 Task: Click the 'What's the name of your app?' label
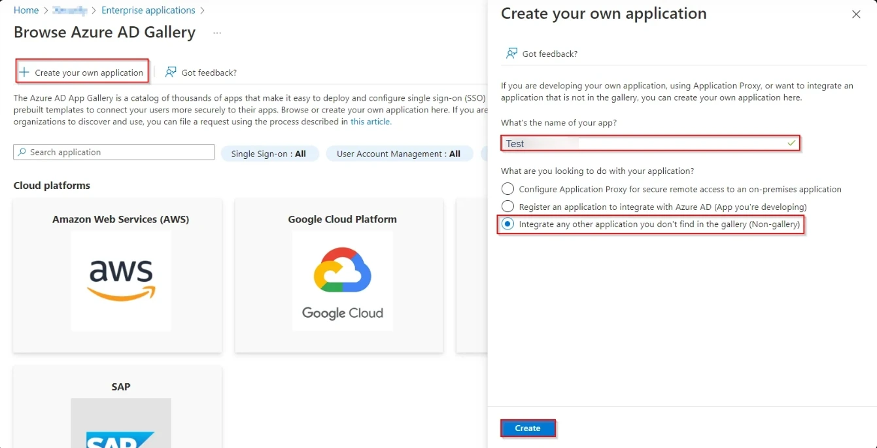[559, 122]
